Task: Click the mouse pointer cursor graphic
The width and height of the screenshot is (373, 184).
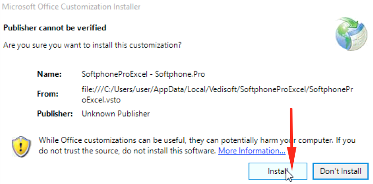Action: point(290,175)
